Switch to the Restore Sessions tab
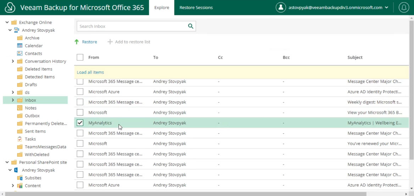This screenshot has height=196, width=414. [196, 8]
